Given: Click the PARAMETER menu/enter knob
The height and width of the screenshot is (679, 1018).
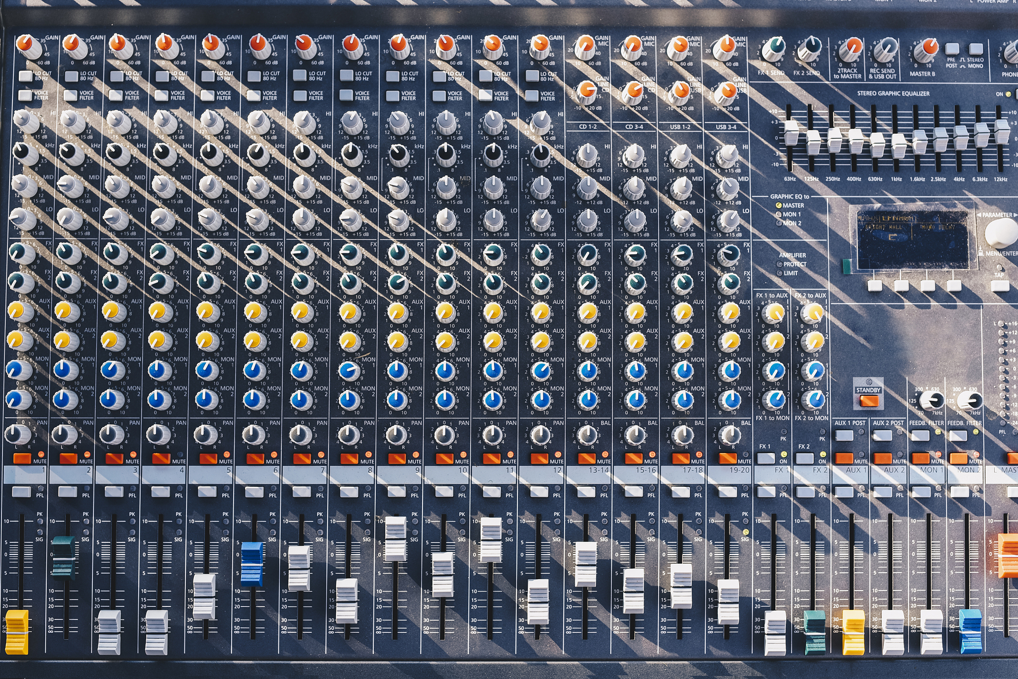Looking at the screenshot, I should (x=1000, y=232).
